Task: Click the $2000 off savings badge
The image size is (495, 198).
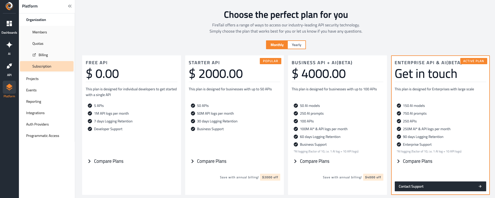Action: pyautogui.click(x=270, y=177)
